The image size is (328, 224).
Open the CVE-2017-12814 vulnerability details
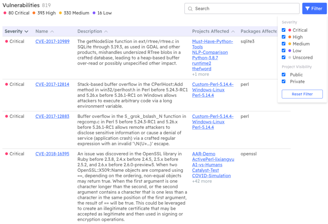[52, 84]
